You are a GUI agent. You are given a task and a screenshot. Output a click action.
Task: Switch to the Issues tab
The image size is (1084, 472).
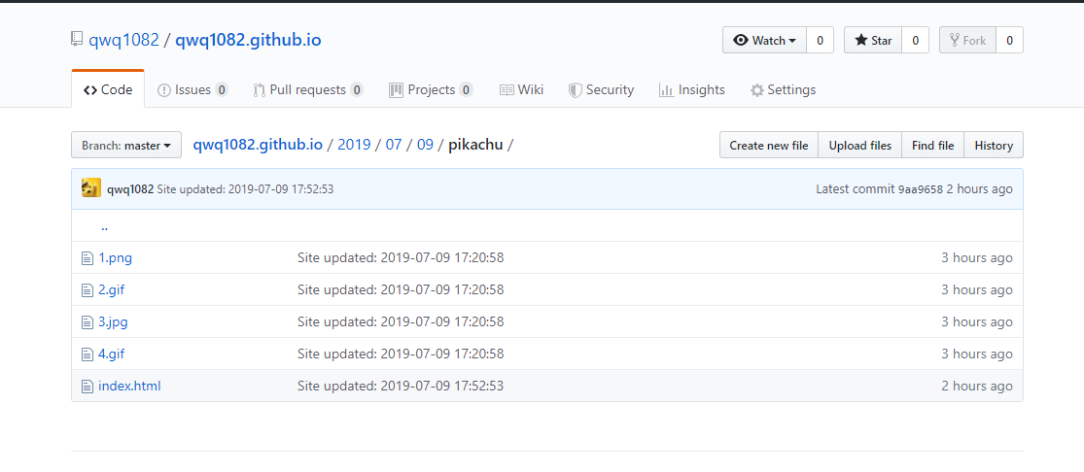(x=192, y=90)
